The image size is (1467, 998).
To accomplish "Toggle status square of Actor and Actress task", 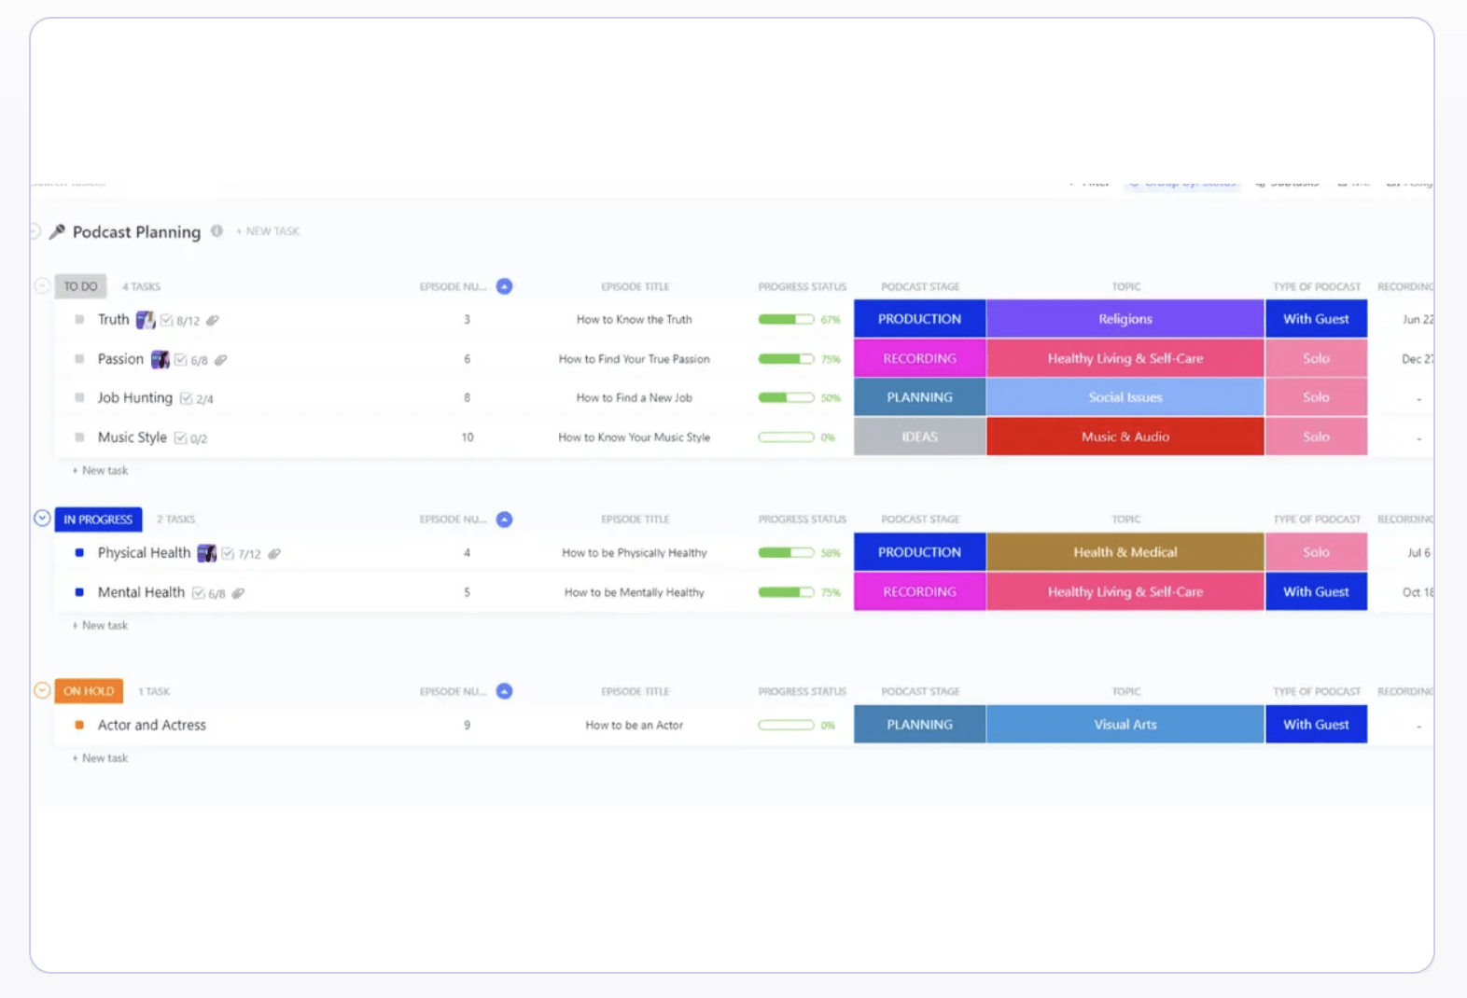I will point(79,725).
